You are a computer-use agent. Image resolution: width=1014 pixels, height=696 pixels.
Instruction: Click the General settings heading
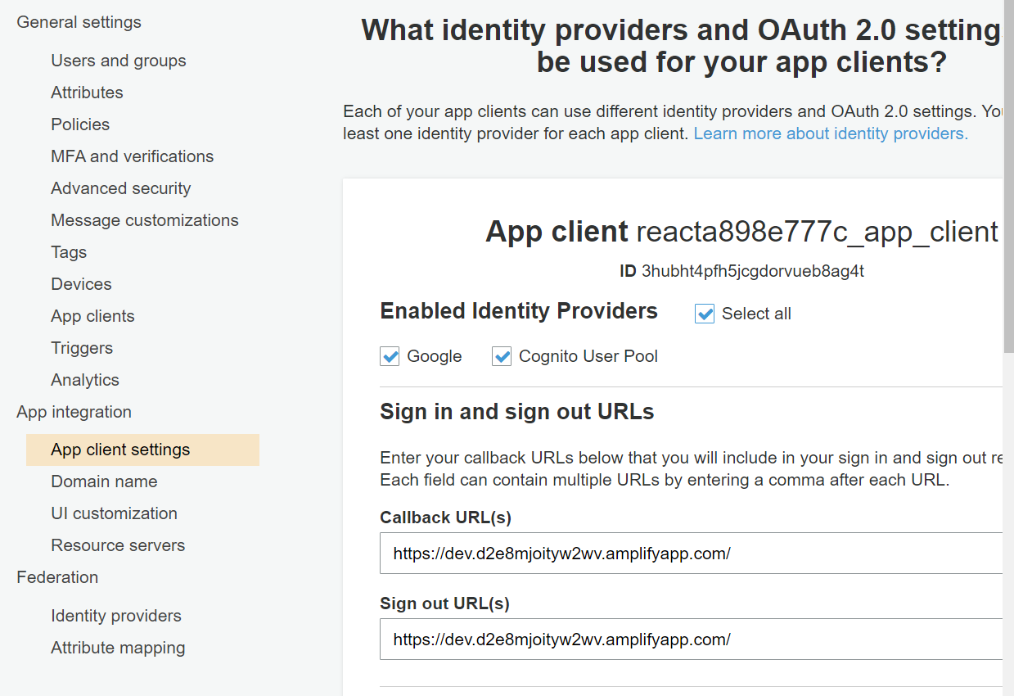[x=79, y=22]
